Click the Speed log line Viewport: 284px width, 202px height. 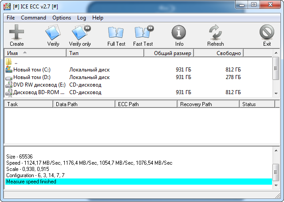click(x=89, y=163)
